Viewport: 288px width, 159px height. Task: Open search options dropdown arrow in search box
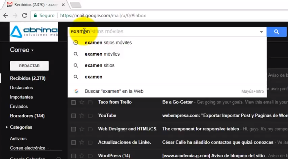tap(261, 32)
